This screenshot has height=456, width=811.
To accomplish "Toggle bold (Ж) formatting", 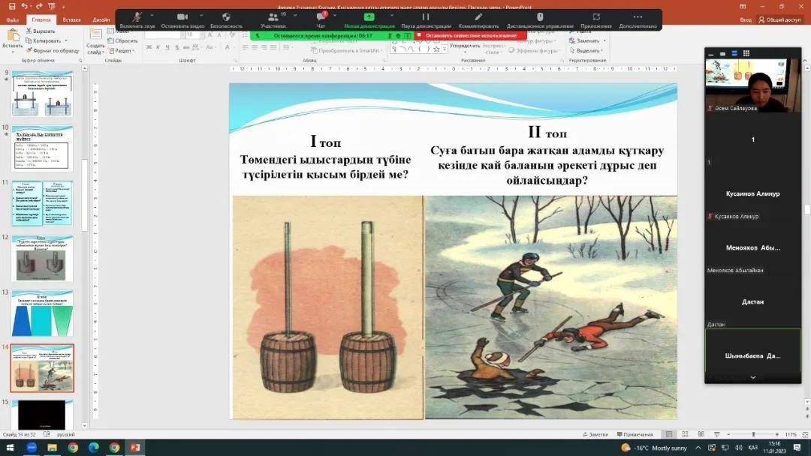I will point(149,47).
